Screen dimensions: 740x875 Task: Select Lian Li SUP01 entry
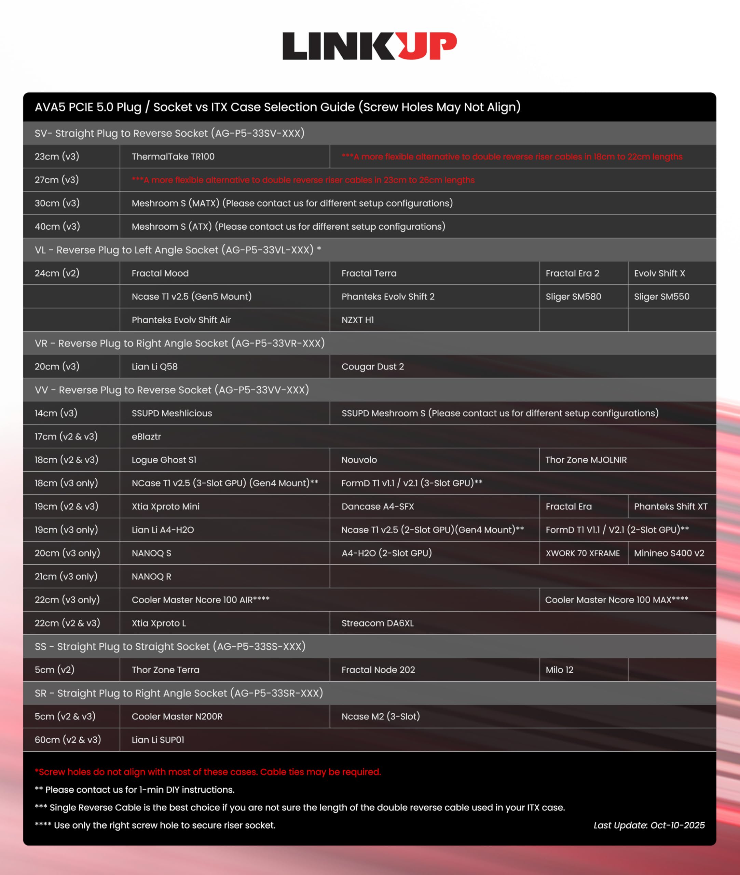(x=158, y=740)
